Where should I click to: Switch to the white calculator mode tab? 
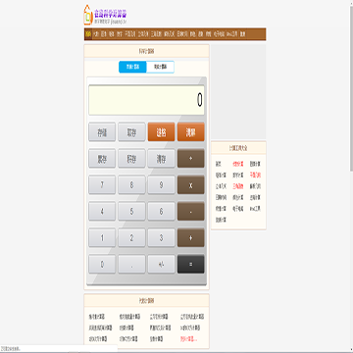[160, 67]
